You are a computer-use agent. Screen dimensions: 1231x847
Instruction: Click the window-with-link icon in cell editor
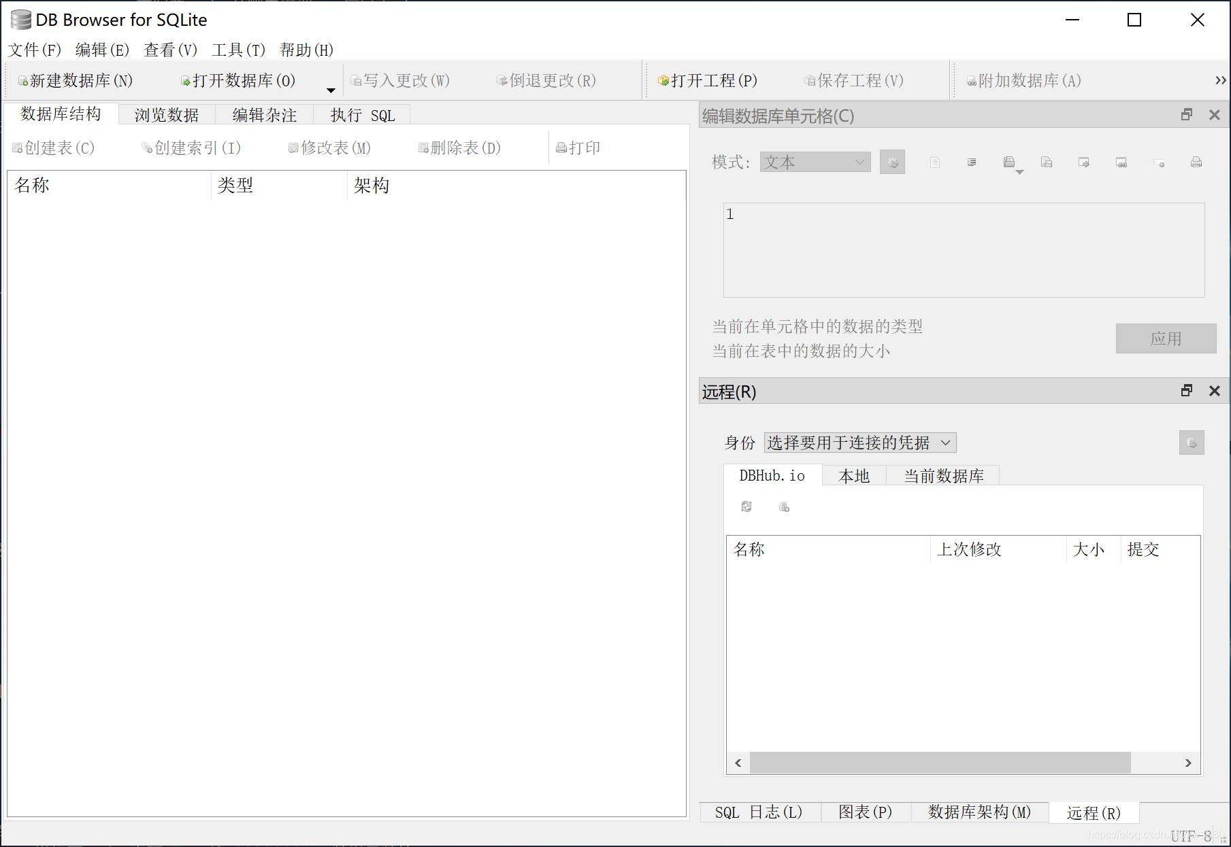[x=1121, y=162]
